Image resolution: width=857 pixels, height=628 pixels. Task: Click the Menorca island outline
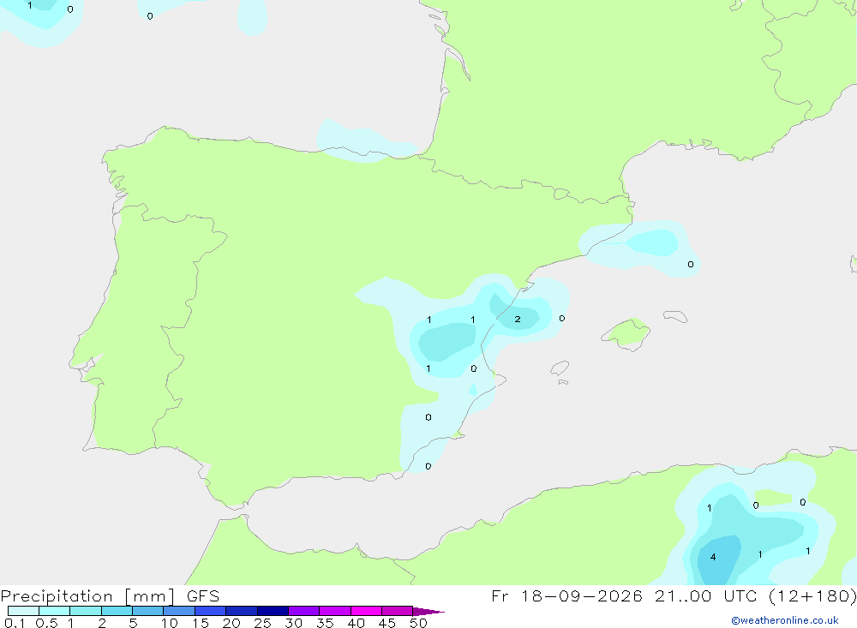point(675,316)
